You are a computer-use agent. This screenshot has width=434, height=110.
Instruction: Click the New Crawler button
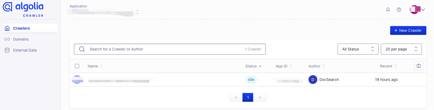[408, 30]
